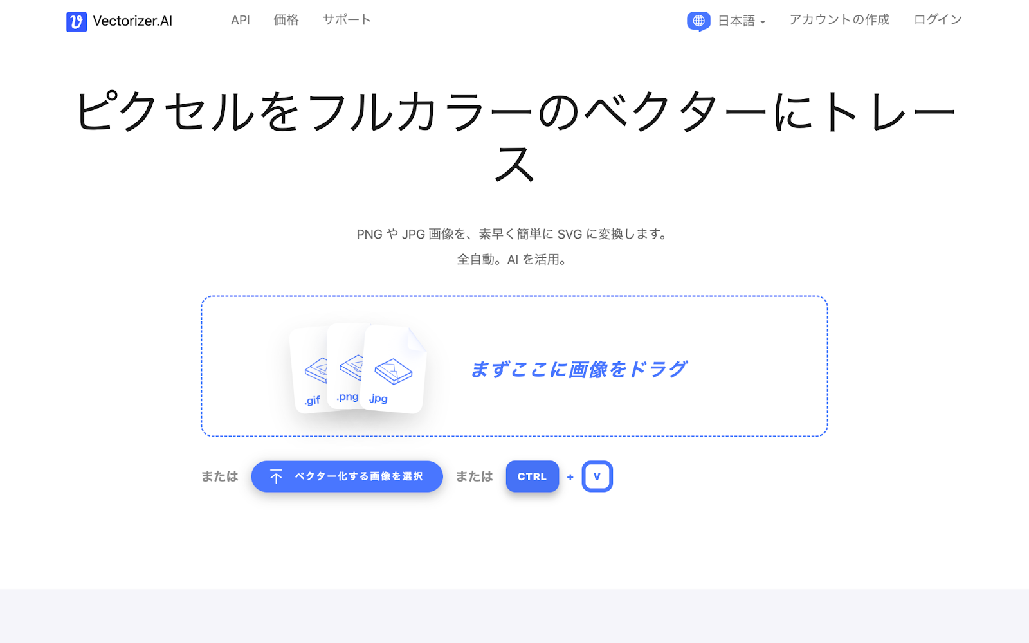Open the API menu item
Screen dimensions: 1029x643
pyautogui.click(x=241, y=20)
